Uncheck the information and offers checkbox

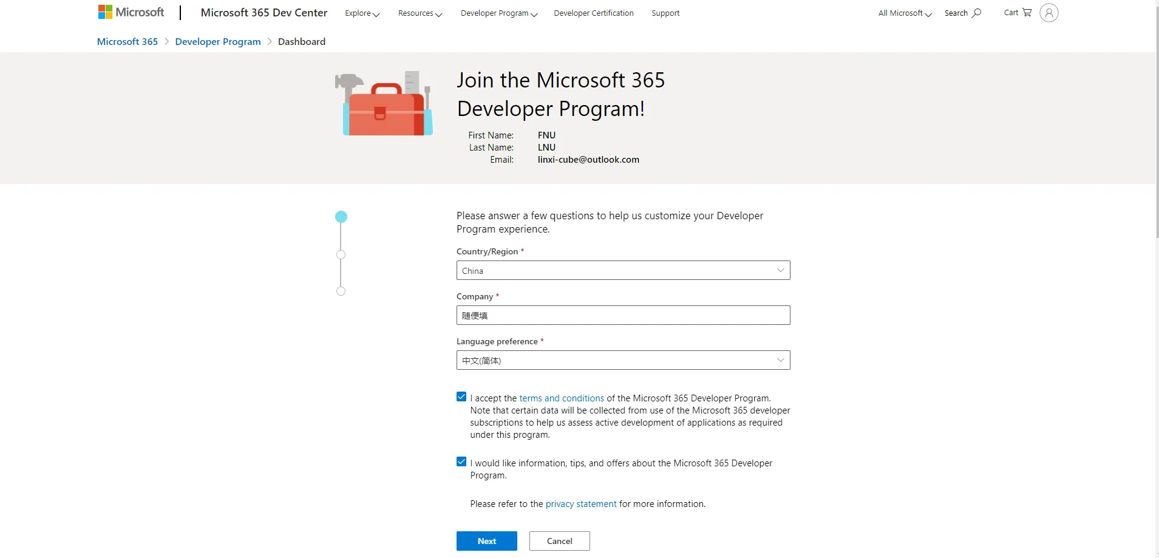461,462
